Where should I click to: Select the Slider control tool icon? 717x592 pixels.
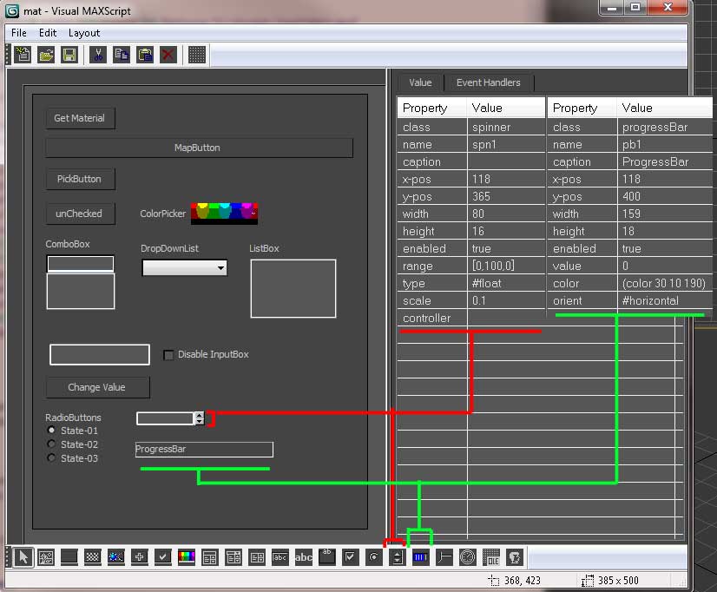[444, 556]
